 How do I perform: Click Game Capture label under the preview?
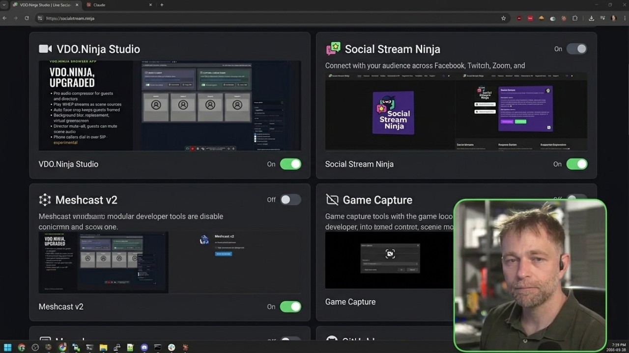tap(350, 302)
